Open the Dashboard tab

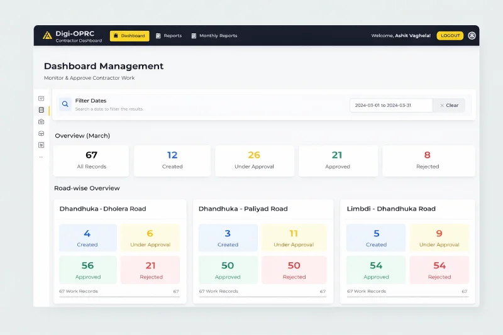click(x=130, y=36)
